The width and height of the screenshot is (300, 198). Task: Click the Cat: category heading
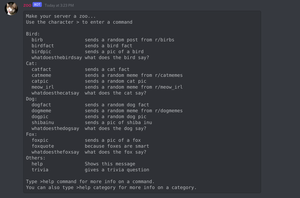coord(32,63)
